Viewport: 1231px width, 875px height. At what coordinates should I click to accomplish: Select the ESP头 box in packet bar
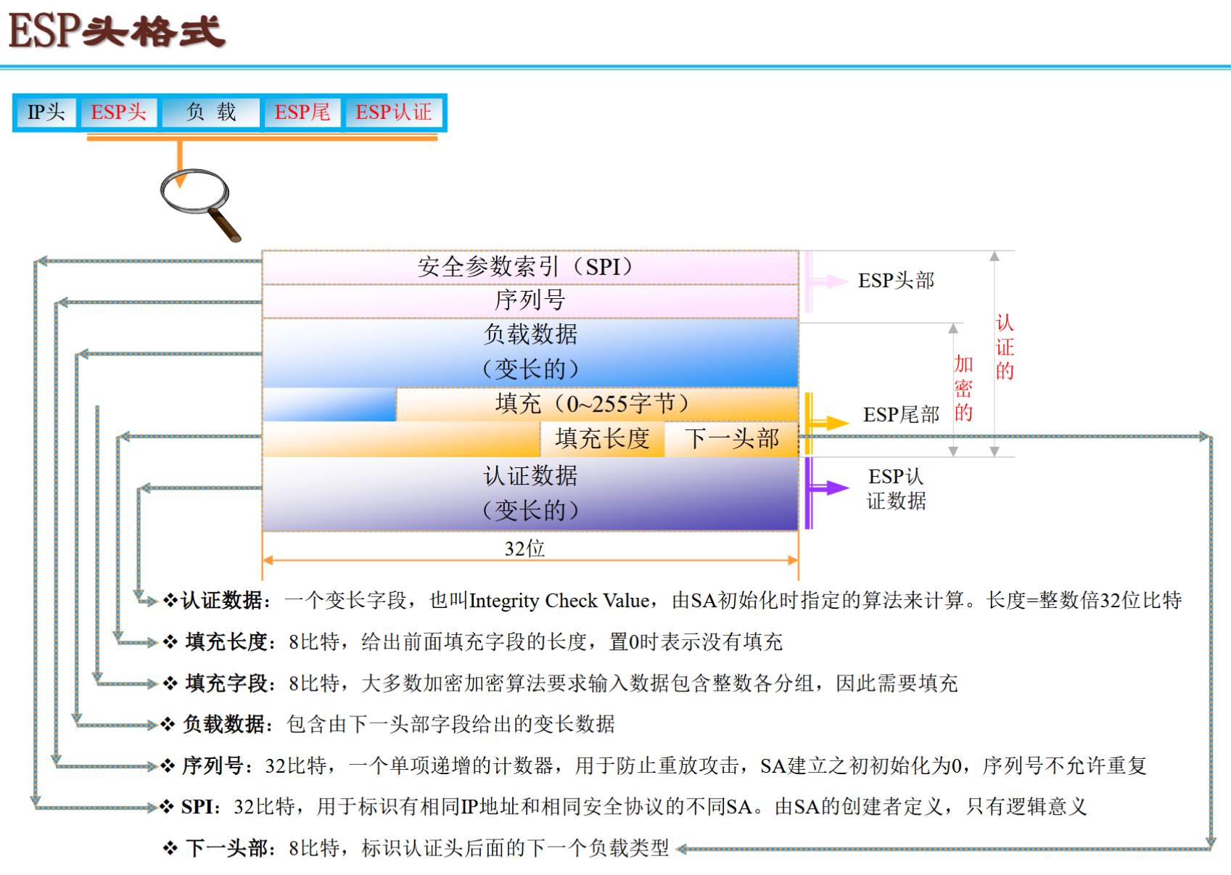tap(118, 112)
